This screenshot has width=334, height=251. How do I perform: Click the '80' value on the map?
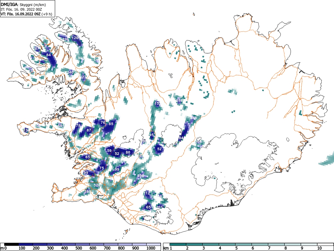tap(128, 152)
